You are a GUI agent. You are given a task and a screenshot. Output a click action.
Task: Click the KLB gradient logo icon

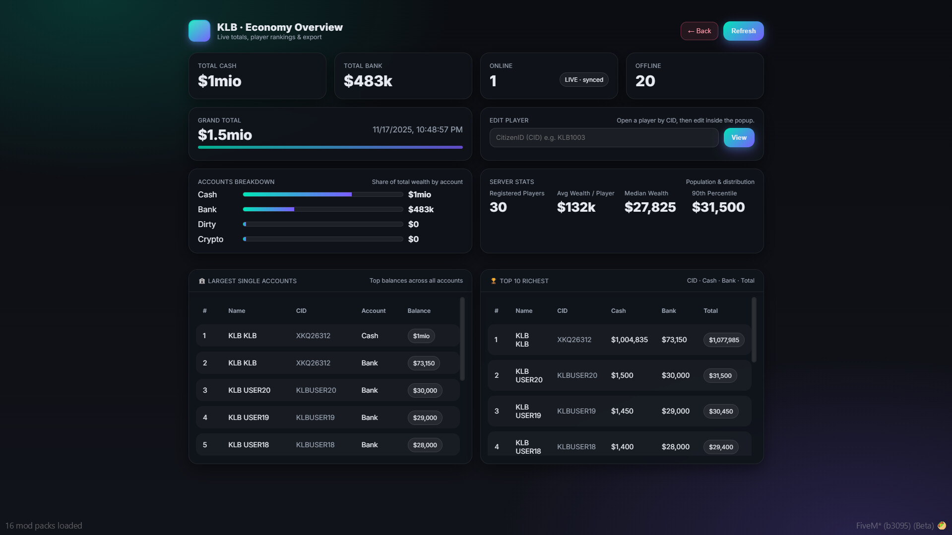pos(199,30)
